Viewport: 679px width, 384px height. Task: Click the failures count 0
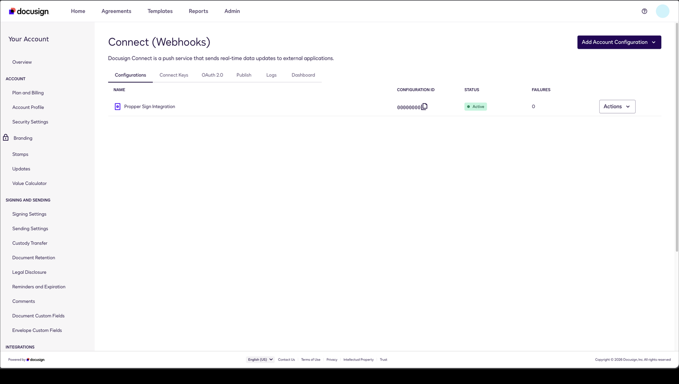point(533,107)
